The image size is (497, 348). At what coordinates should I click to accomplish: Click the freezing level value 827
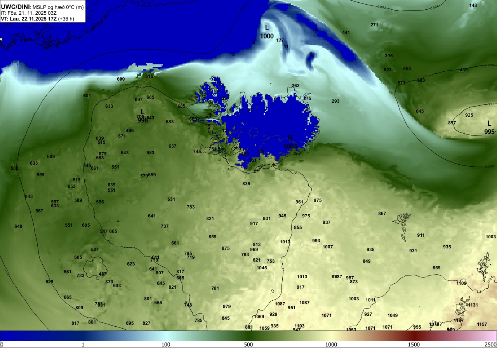point(146,323)
